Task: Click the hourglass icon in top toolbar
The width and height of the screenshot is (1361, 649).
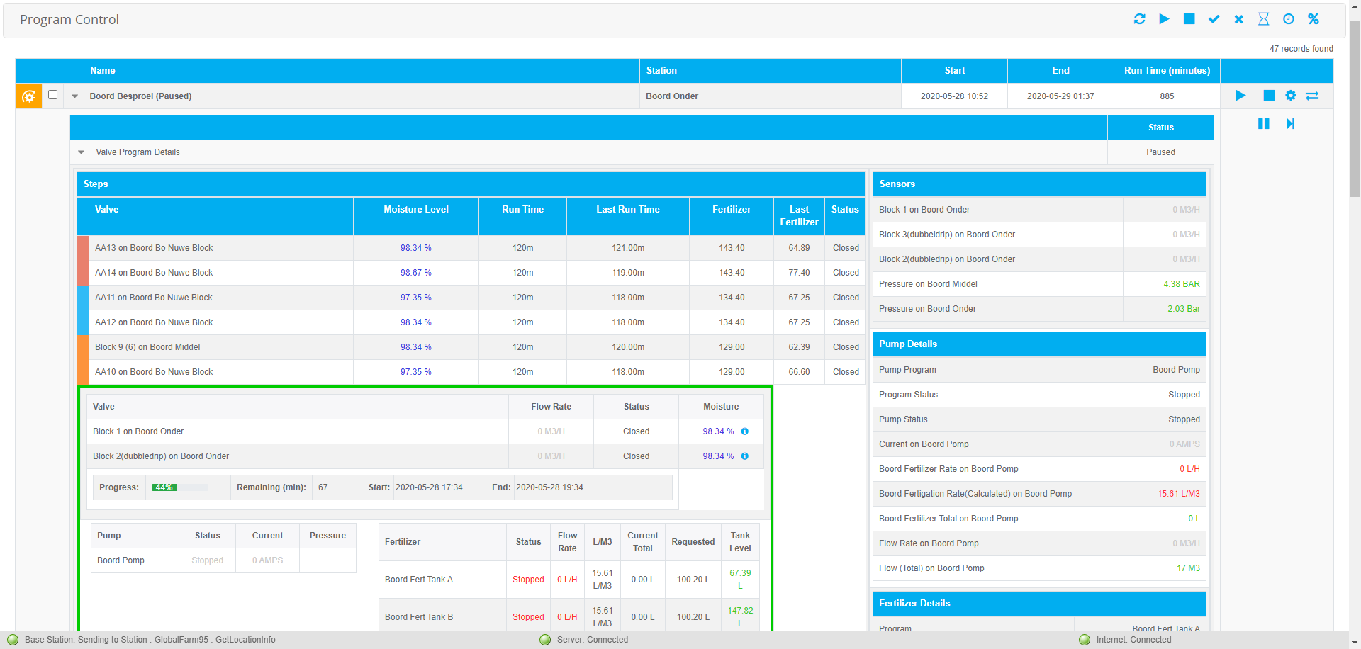Action: pyautogui.click(x=1263, y=19)
